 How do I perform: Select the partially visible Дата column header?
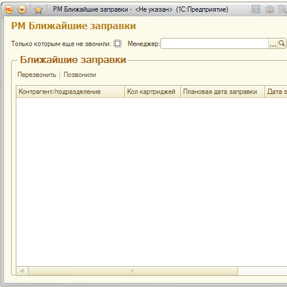pyautogui.click(x=276, y=92)
